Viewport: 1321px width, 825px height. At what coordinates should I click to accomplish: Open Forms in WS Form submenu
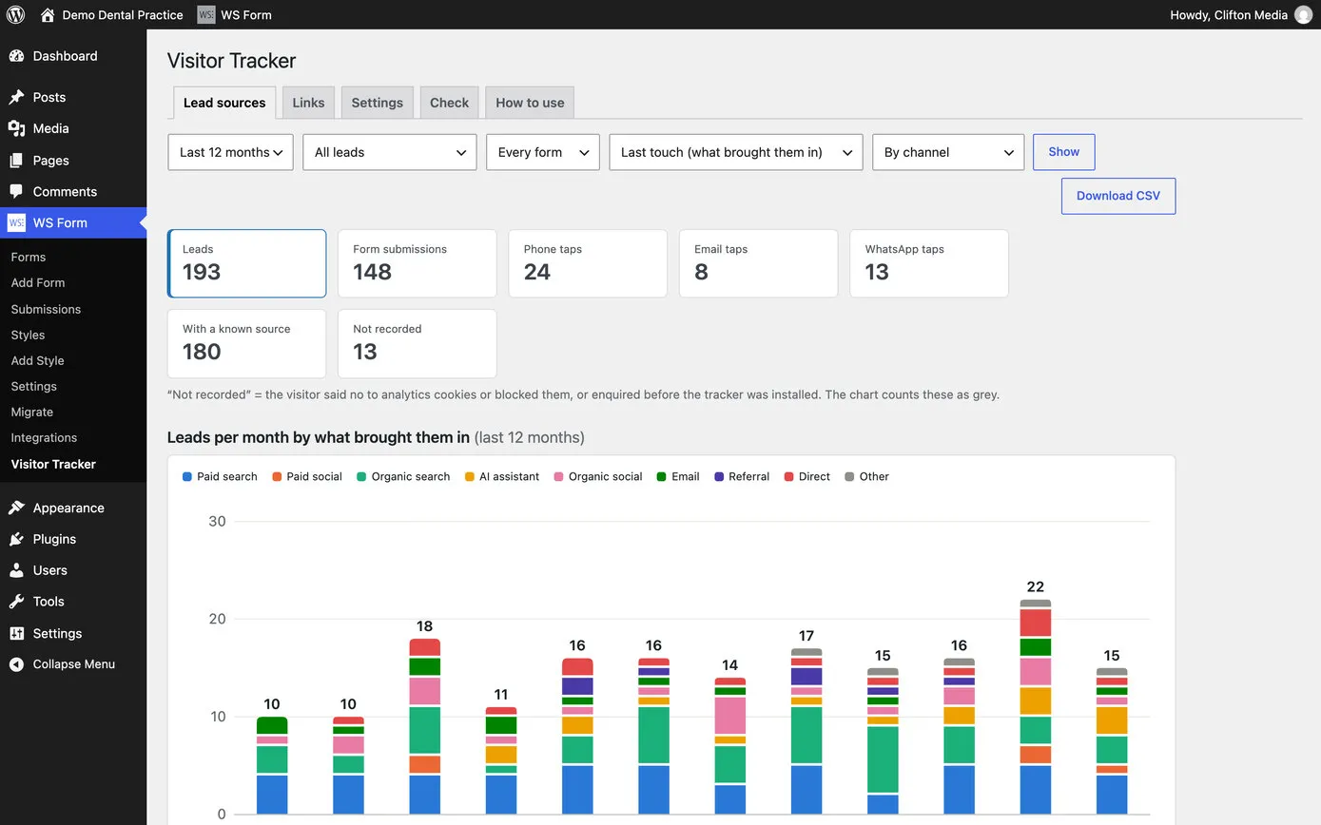29,257
